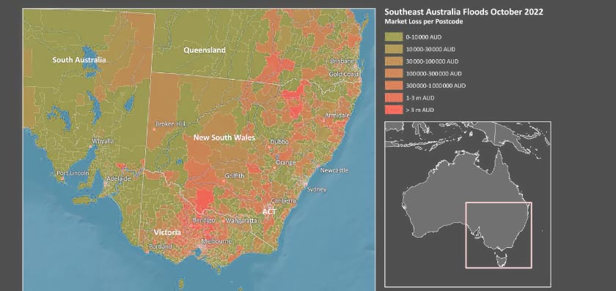Click the Port Lincoln city marker

(62, 178)
